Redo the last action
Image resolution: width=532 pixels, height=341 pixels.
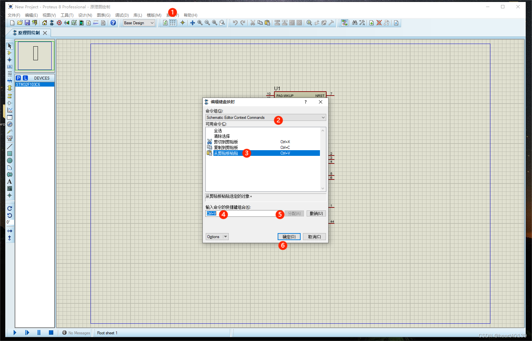point(243,23)
